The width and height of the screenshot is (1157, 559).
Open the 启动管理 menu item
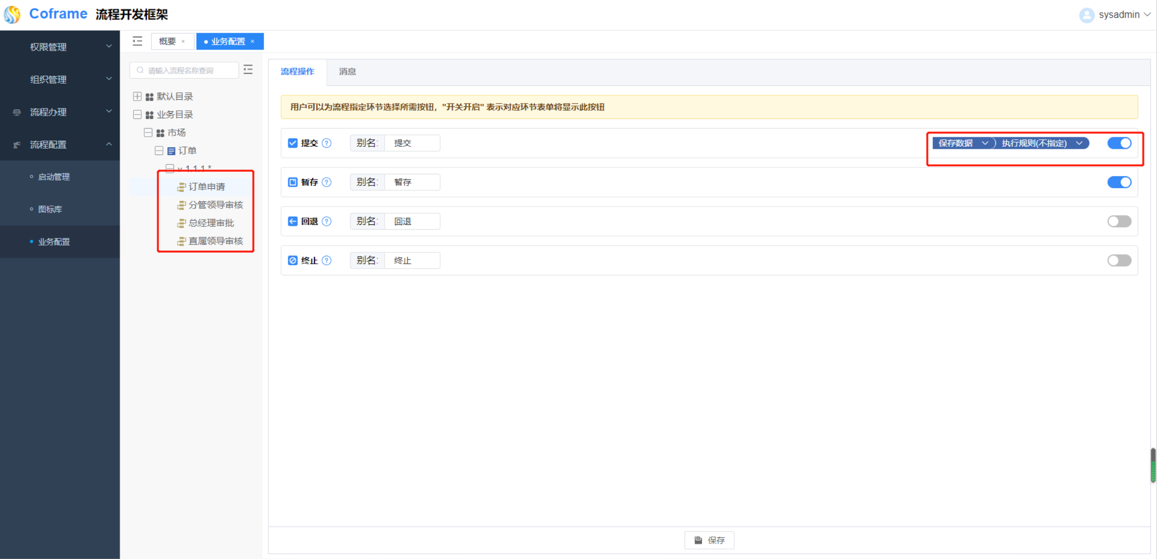tap(54, 177)
